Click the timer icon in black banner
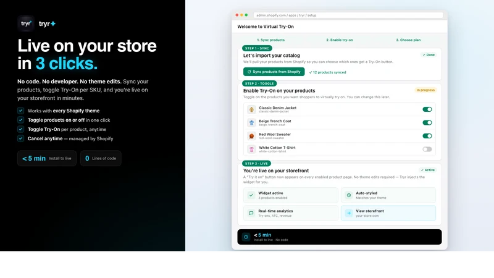Screen dimensions: 494x278 click(246, 237)
